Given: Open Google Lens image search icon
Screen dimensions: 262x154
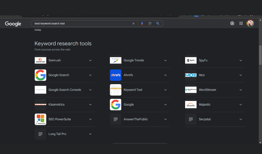Looking at the screenshot, I should pos(150,23).
